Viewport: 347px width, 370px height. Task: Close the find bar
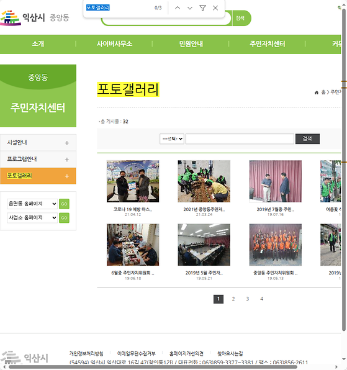215,8
